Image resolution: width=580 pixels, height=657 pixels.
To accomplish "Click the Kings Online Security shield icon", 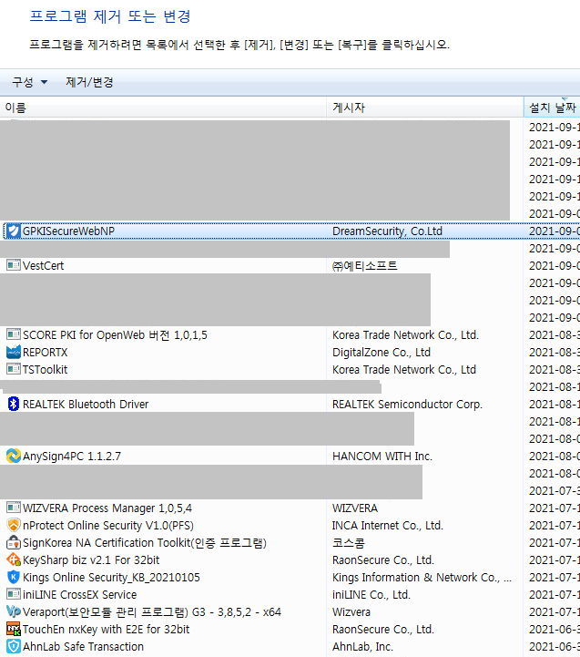I will click(x=14, y=577).
